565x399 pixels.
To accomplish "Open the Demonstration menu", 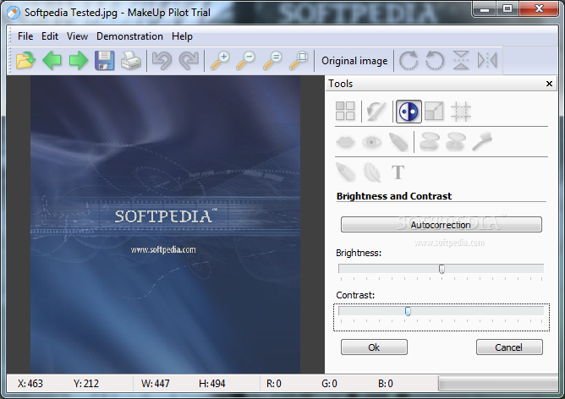I will click(129, 36).
